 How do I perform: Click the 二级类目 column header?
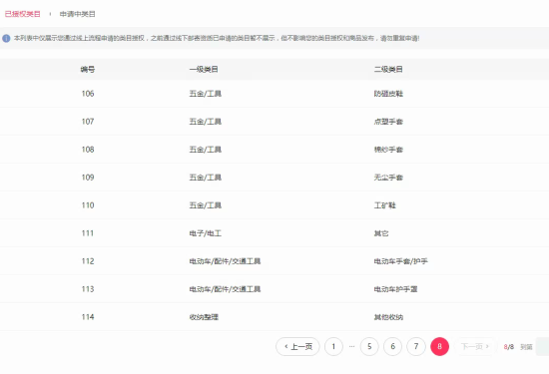pyautogui.click(x=388, y=69)
